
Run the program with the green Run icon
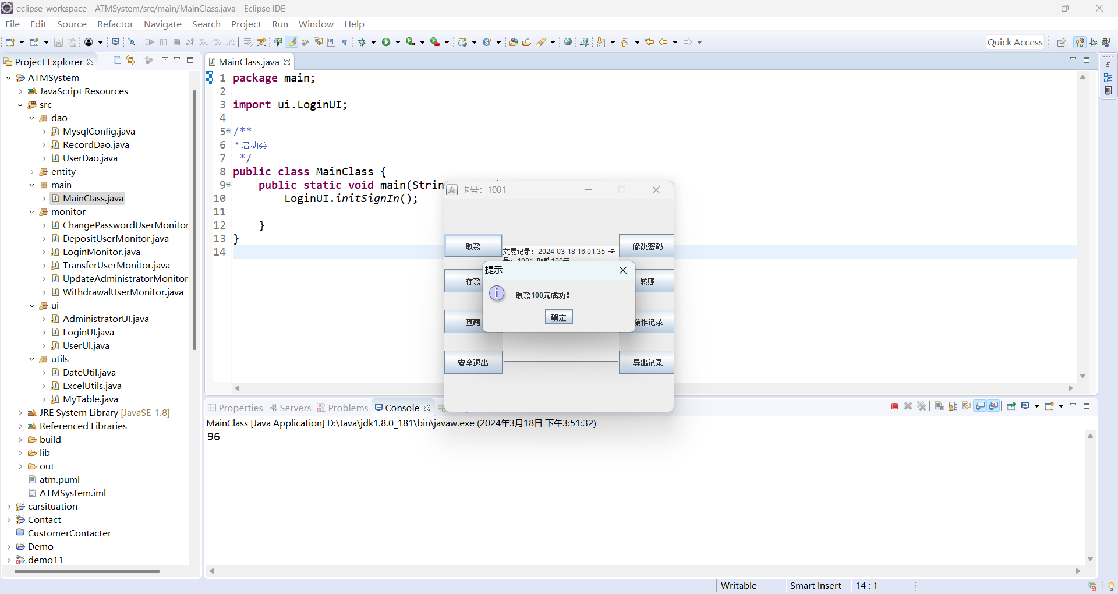(385, 42)
